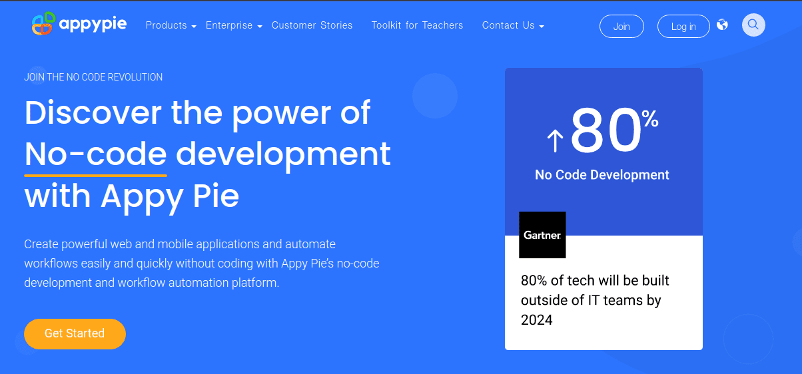The width and height of the screenshot is (802, 374).
Task: Expand the Products dropdown menu
Action: click(171, 25)
